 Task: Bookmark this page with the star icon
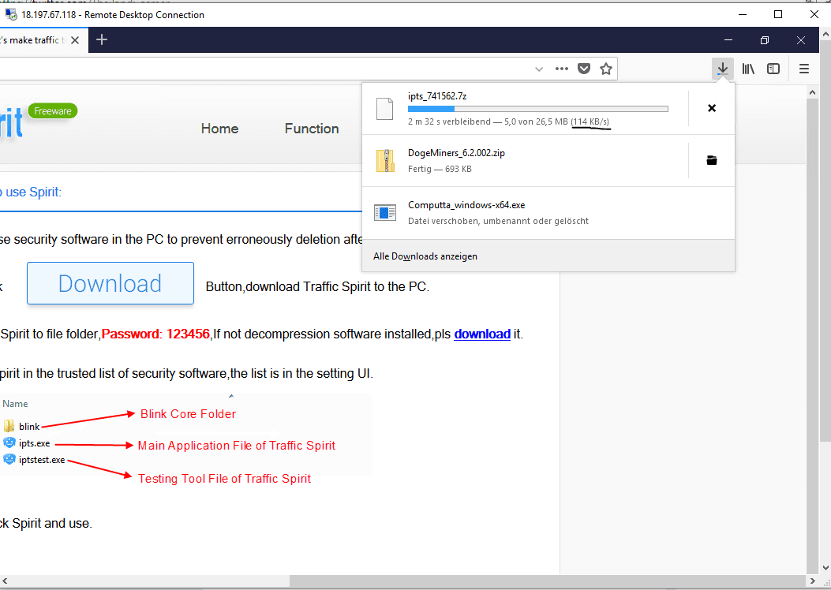coord(606,69)
